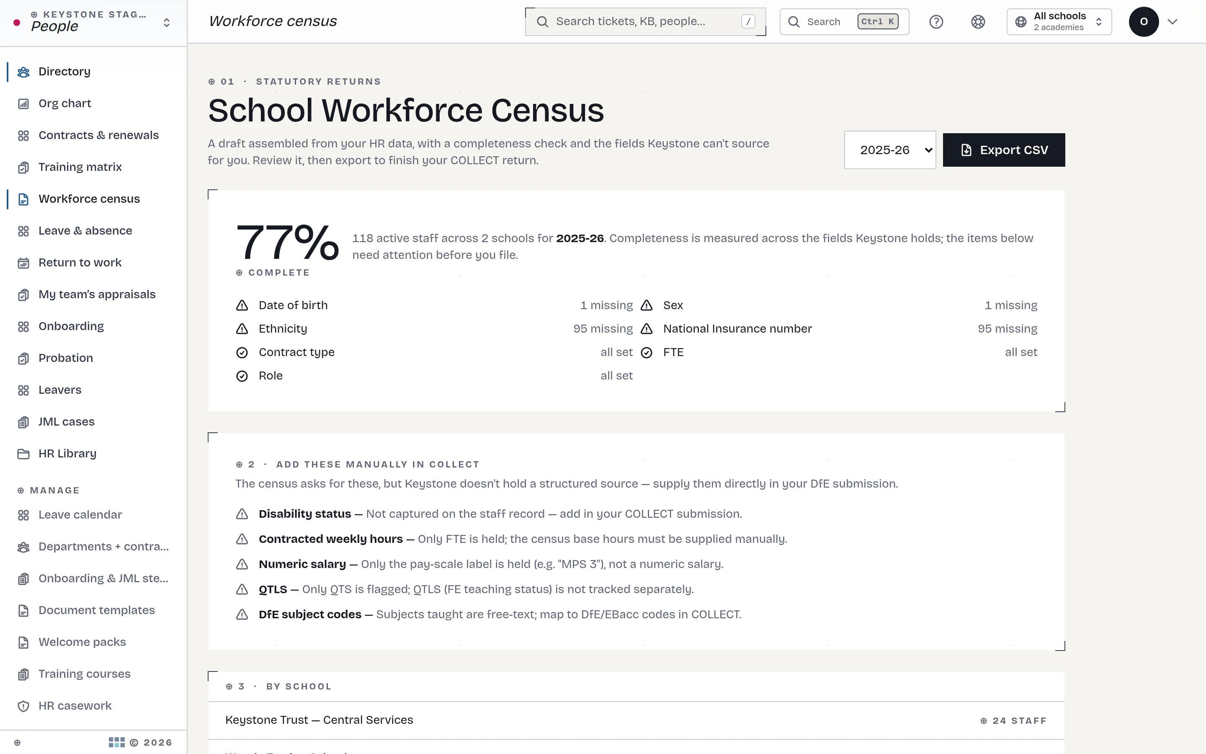Click the user avatar O
The height and width of the screenshot is (754, 1206).
(x=1144, y=22)
